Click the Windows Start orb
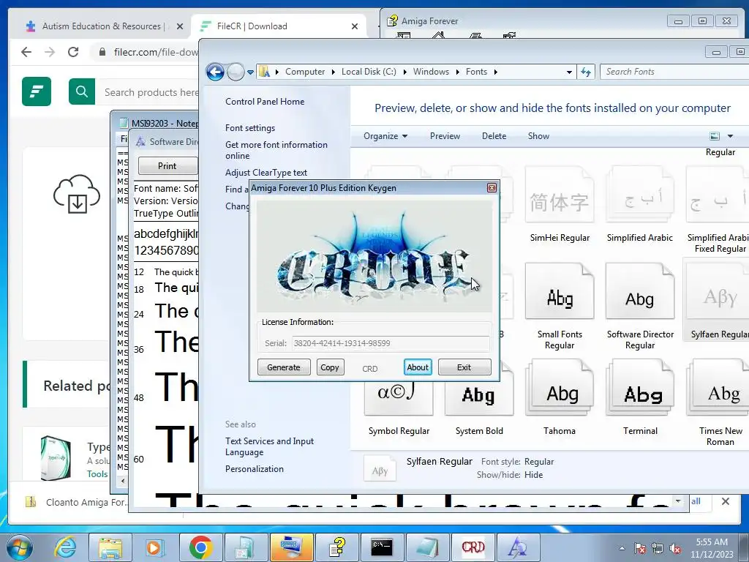Viewport: 749px width, 562px height. [19, 547]
